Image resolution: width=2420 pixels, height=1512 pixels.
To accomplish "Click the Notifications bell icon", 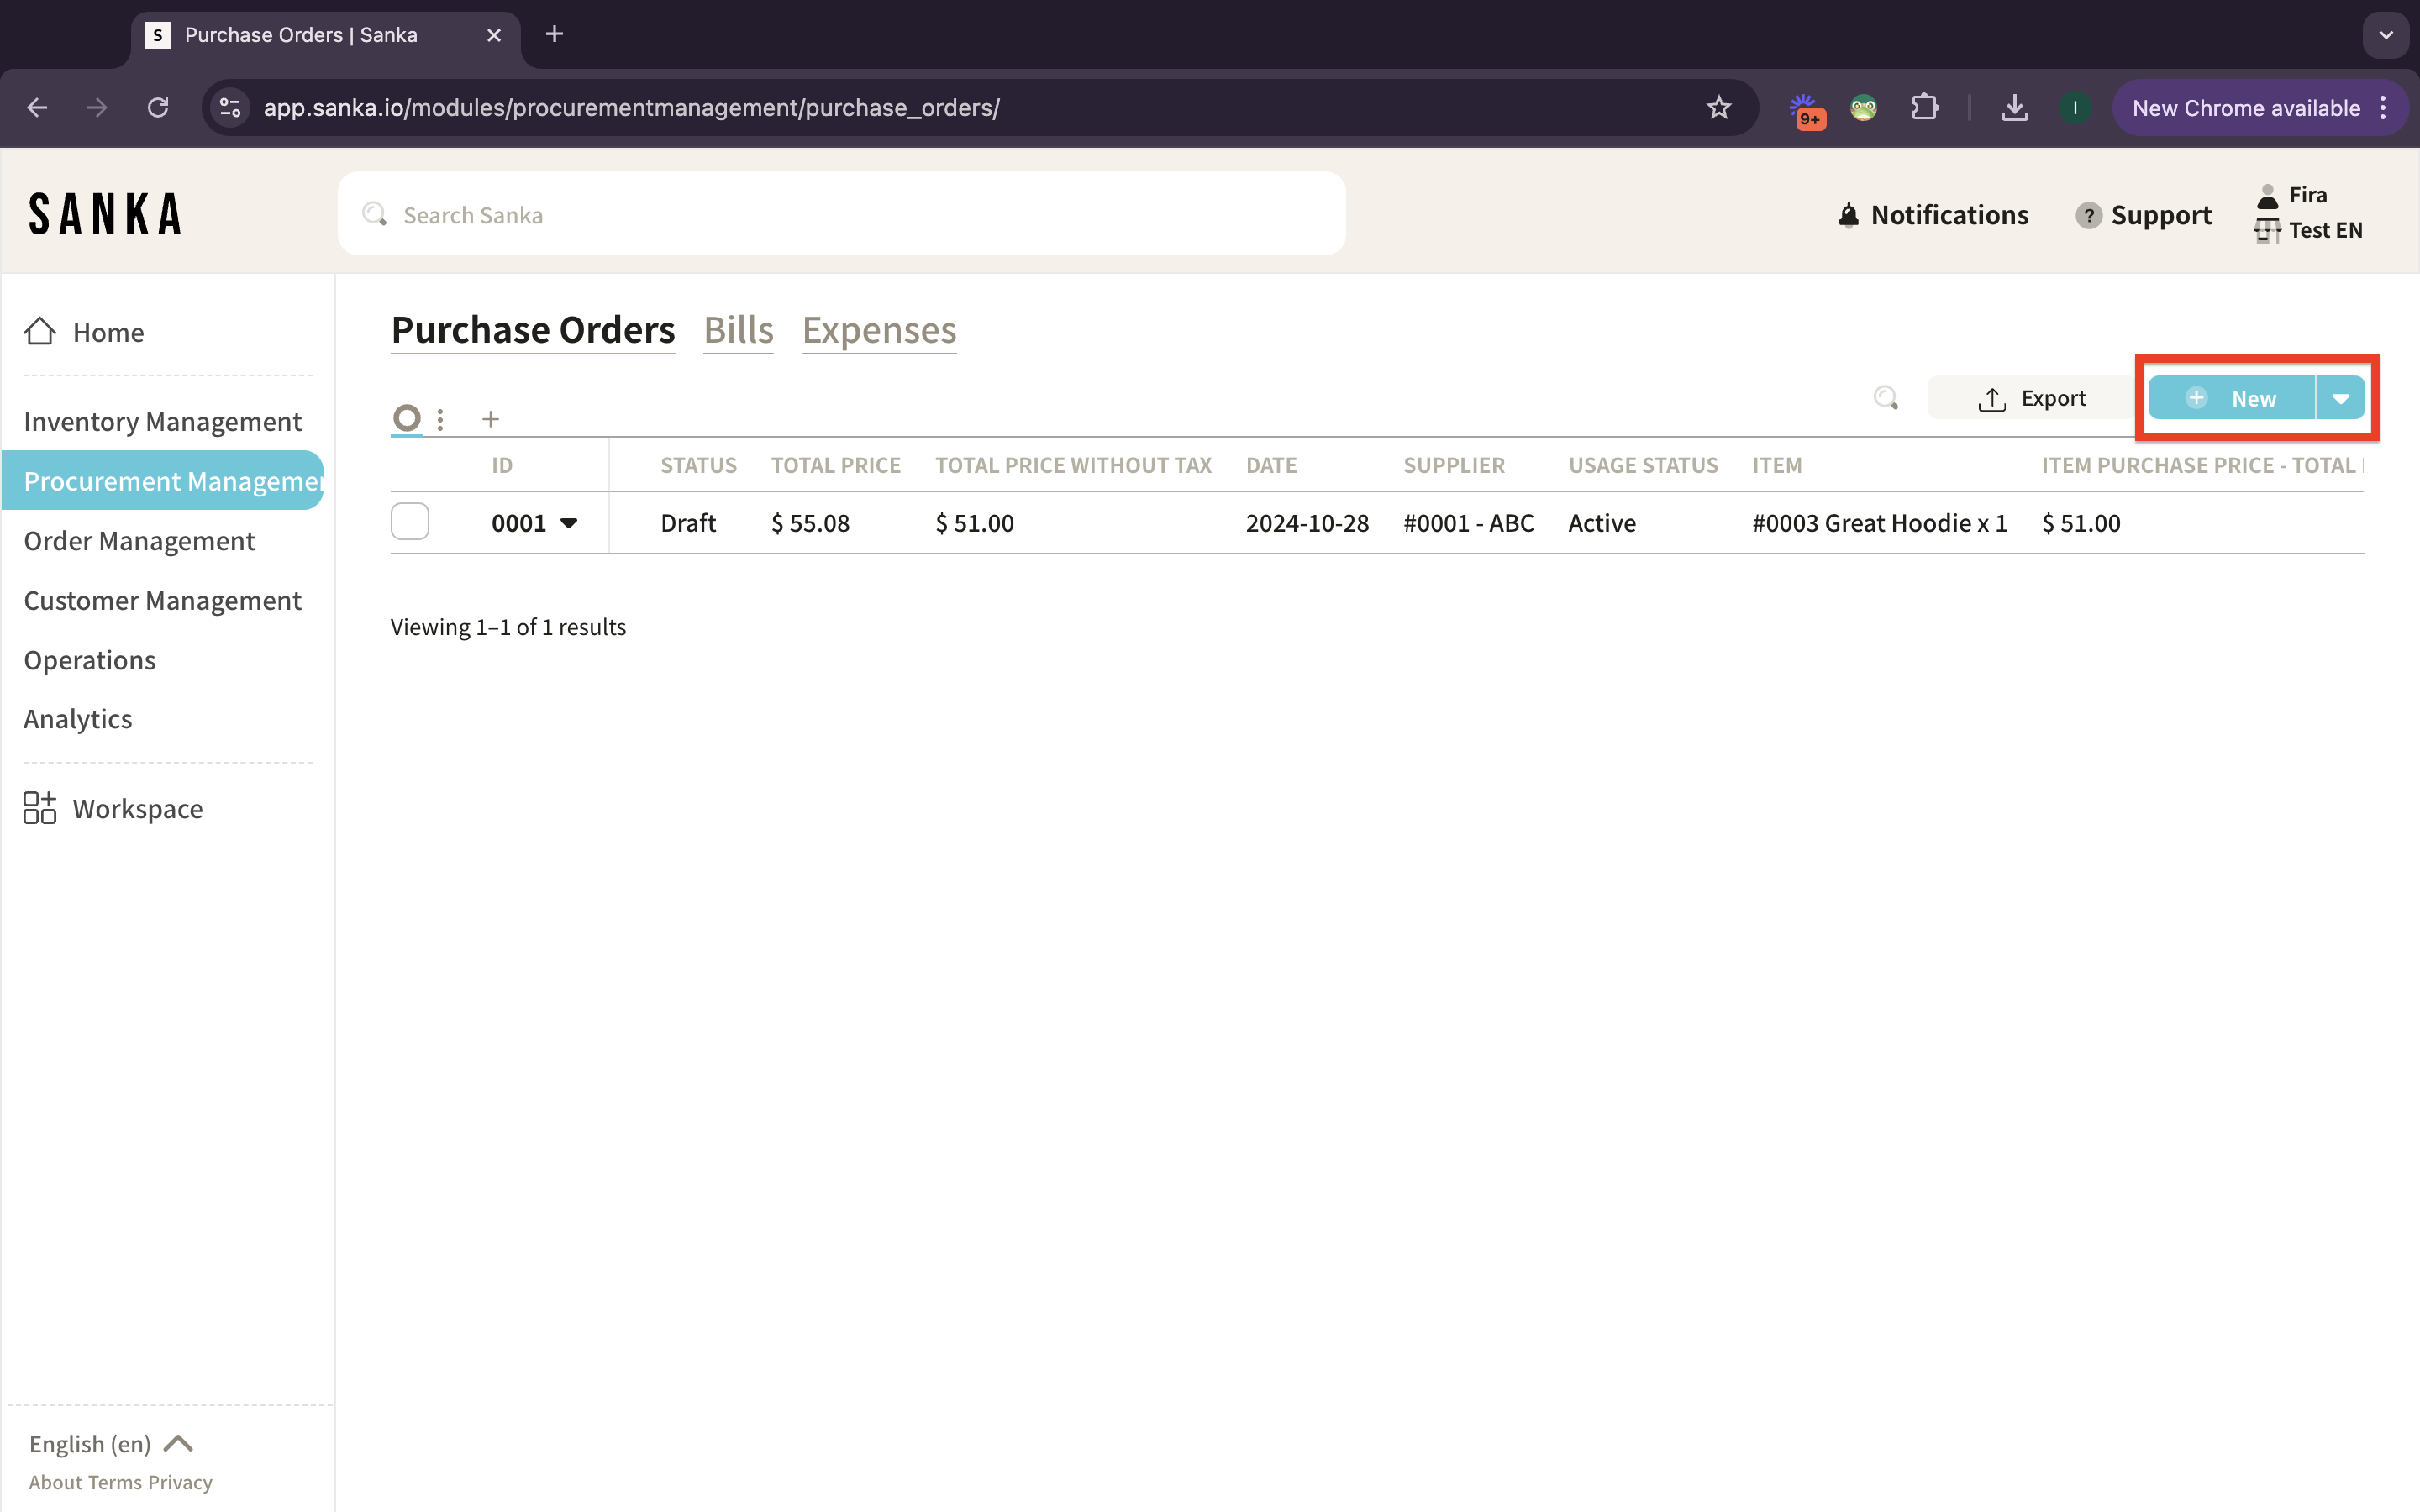I will (x=1848, y=215).
